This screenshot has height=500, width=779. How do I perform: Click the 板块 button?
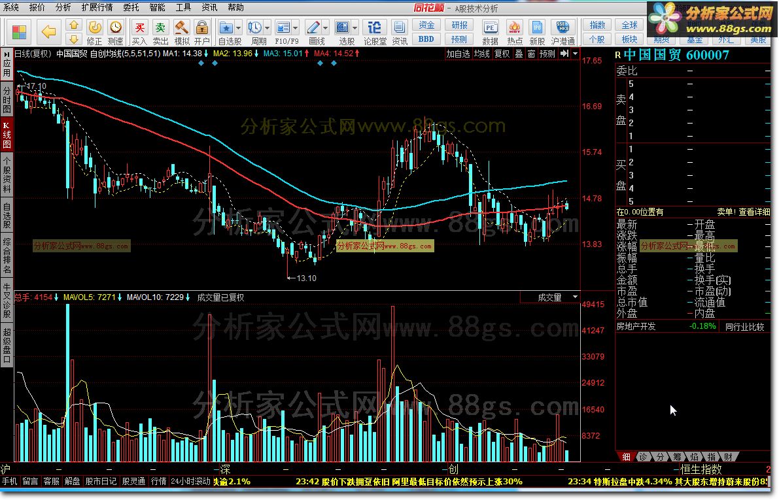629,39
